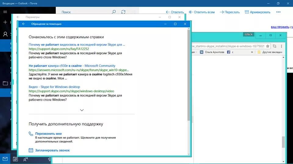
Task: Open the Calendar icon in Outlook
Action: 15,159
